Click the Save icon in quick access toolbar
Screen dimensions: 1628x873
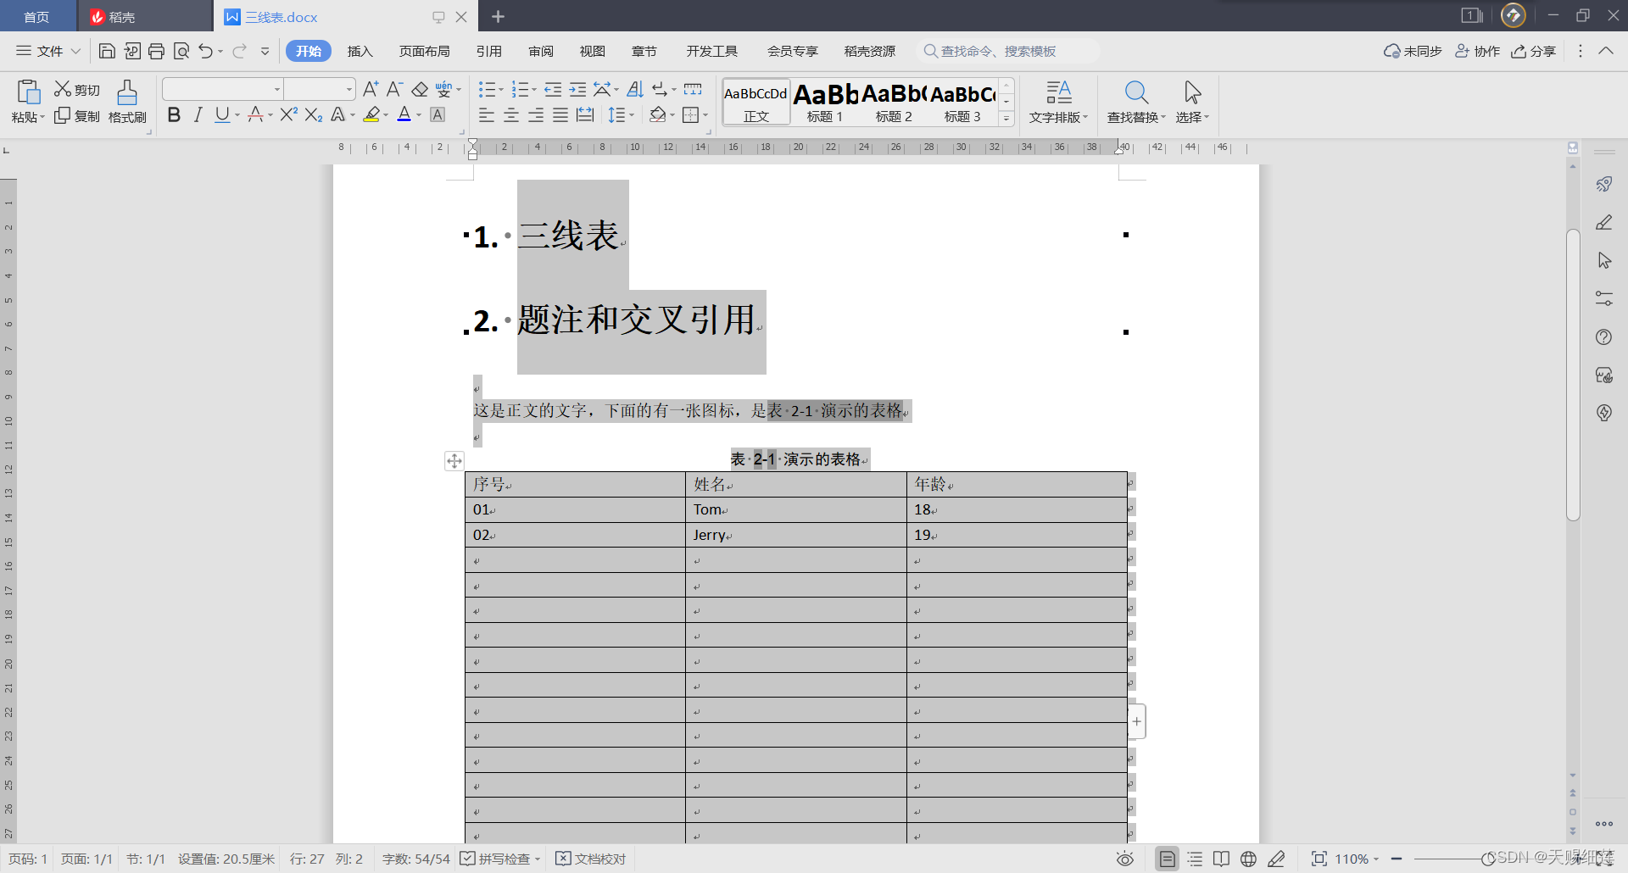pos(107,51)
